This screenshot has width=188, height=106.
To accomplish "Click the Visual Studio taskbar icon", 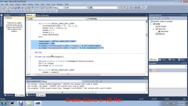I will tap(38, 103).
